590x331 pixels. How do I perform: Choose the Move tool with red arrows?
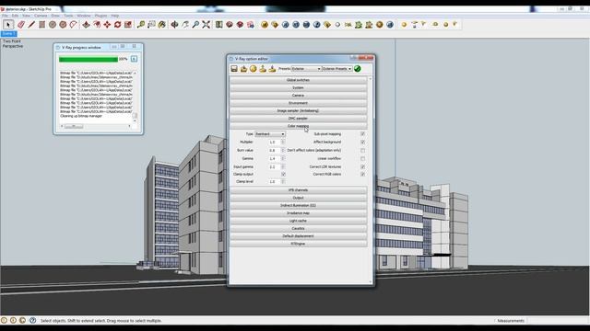tap(107, 25)
